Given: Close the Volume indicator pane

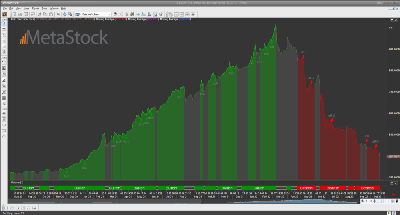Looking at the screenshot, I should 396,182.
